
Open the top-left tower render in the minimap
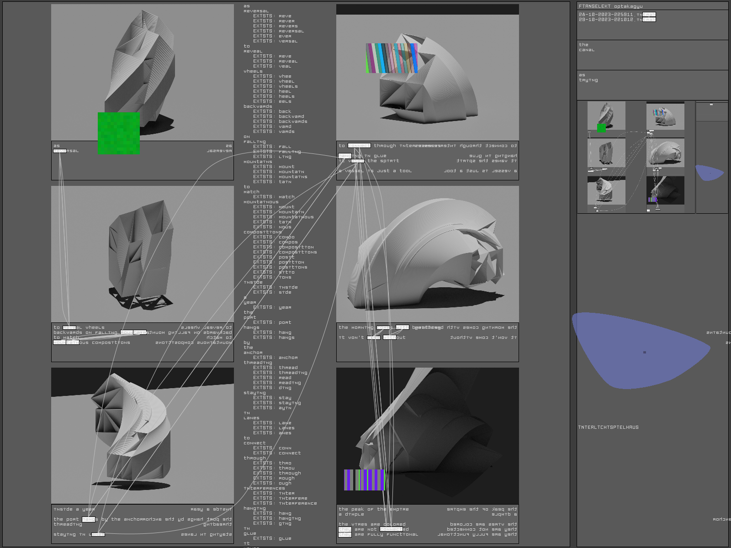click(x=606, y=116)
